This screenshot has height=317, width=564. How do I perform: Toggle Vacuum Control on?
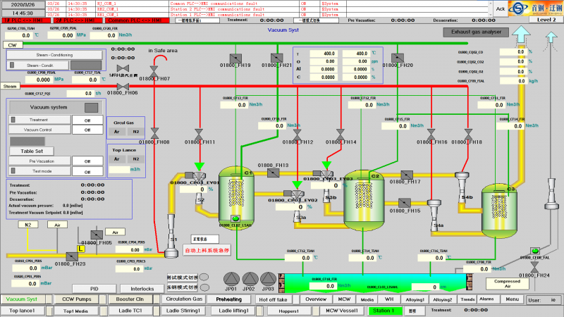(87, 130)
